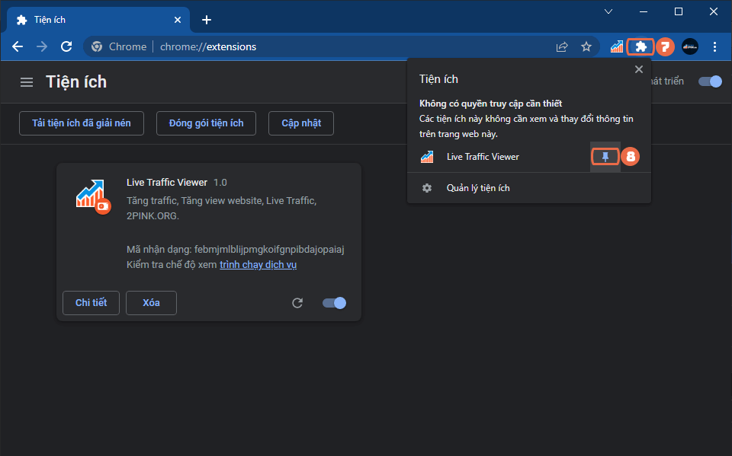Open Quản lý tiện ích menu entry

pos(529,188)
